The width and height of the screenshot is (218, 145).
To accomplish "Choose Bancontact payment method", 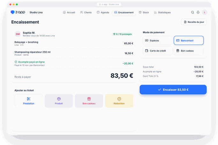I will click(189, 41).
